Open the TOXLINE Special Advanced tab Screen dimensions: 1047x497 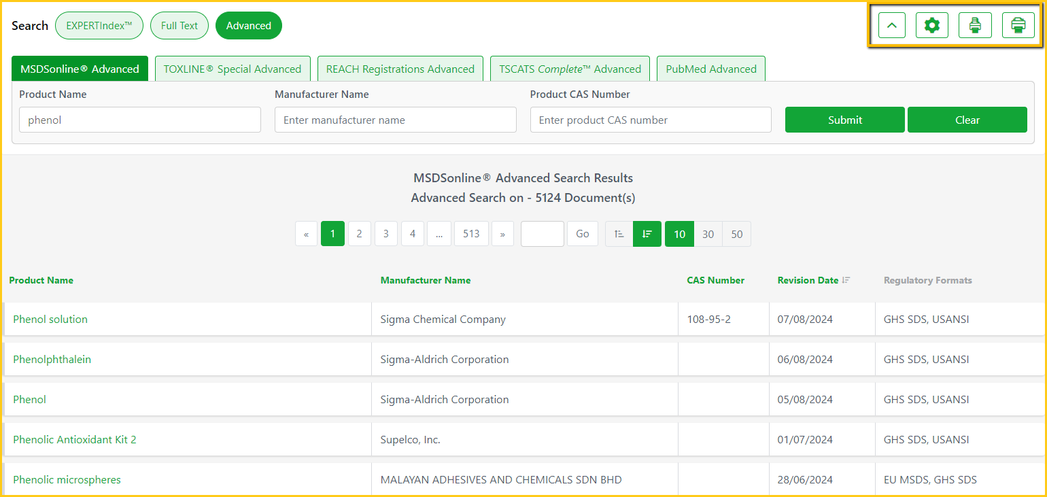click(233, 69)
